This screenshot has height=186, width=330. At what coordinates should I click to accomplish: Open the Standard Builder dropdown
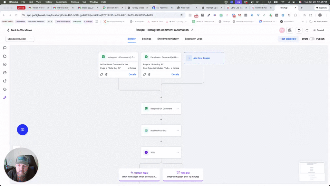pos(20,38)
